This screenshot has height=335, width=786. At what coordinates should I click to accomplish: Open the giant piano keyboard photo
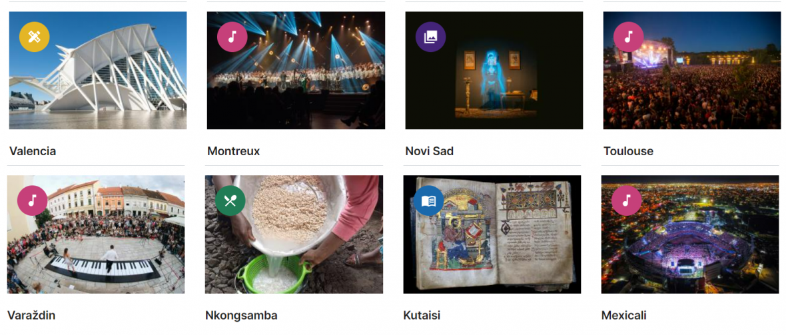coord(96,234)
